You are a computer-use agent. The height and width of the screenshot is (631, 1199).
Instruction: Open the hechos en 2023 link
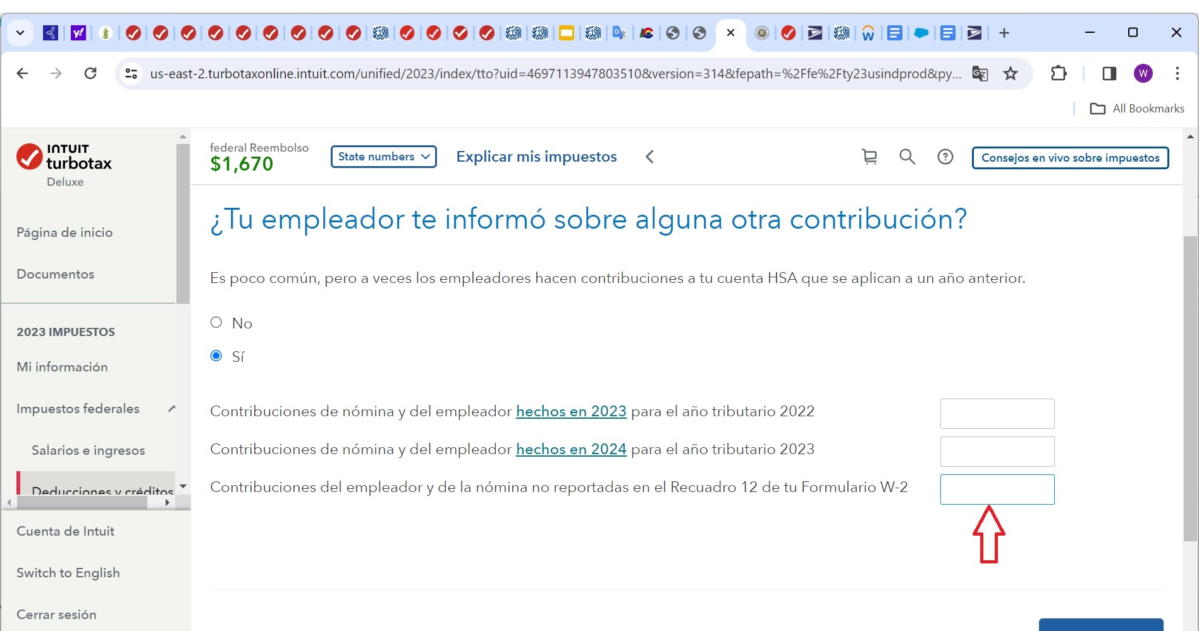tap(571, 411)
